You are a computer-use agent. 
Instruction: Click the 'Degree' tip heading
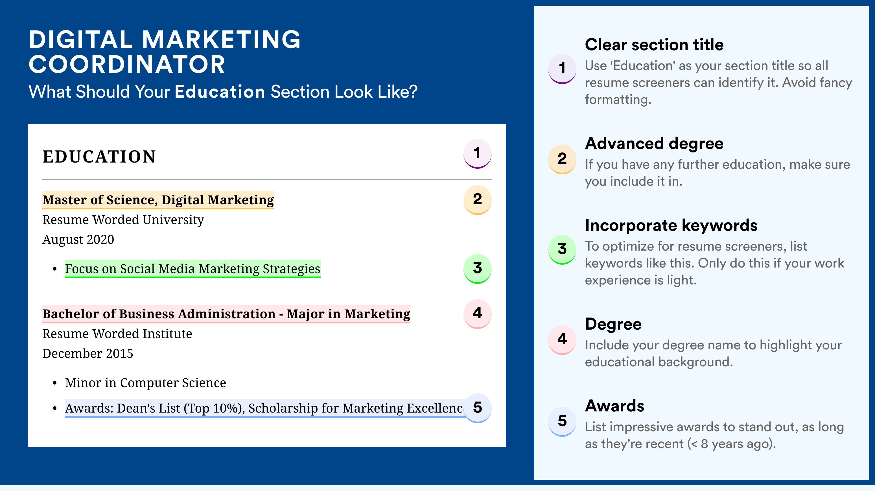click(x=613, y=324)
